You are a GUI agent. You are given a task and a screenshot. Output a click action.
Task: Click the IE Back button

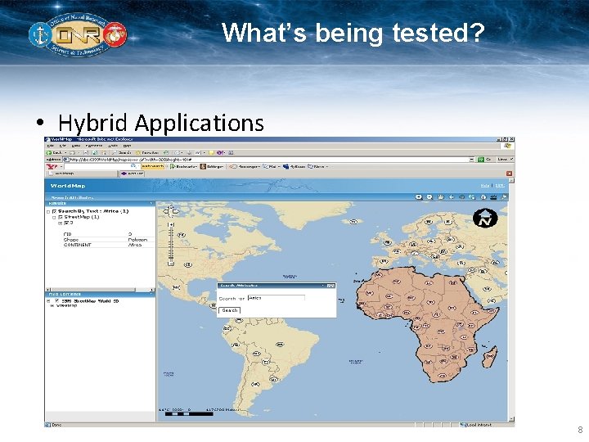(55, 153)
